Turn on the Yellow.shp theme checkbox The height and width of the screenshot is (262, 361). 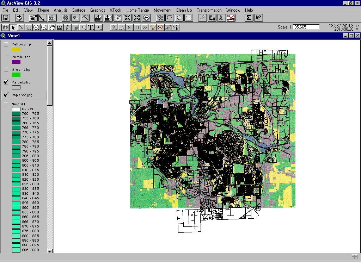tap(6, 44)
